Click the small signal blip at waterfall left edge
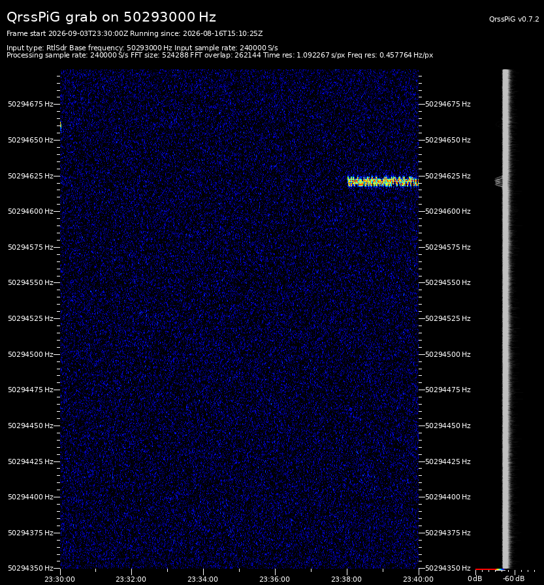The height and width of the screenshot is (585, 544). (x=61, y=126)
